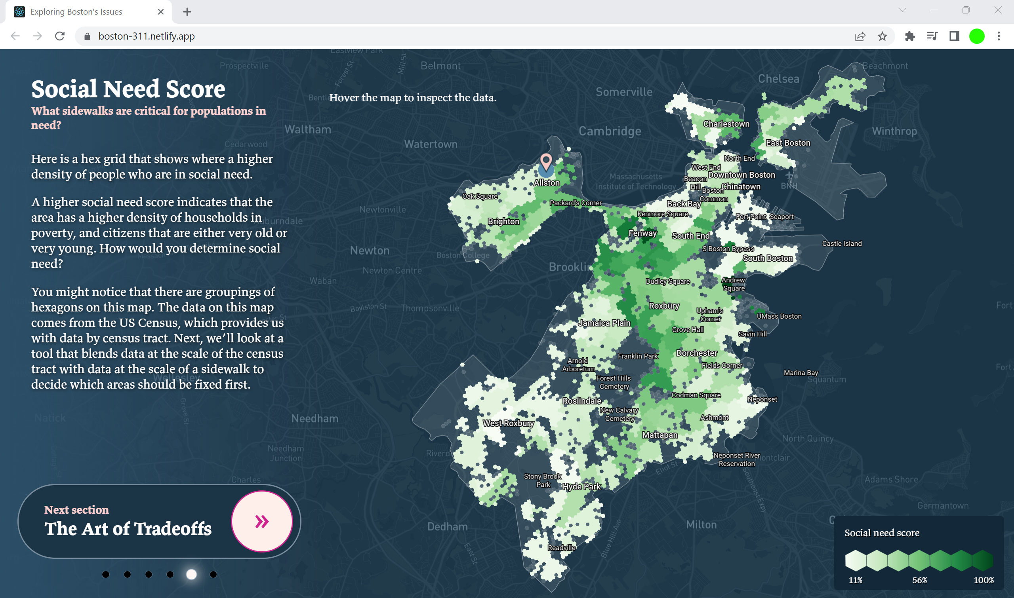
Task: Select the last section pagination dot
Action: point(213,574)
